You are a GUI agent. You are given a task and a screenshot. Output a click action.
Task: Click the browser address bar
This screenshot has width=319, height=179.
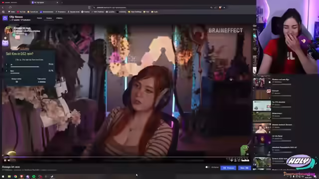151,7
